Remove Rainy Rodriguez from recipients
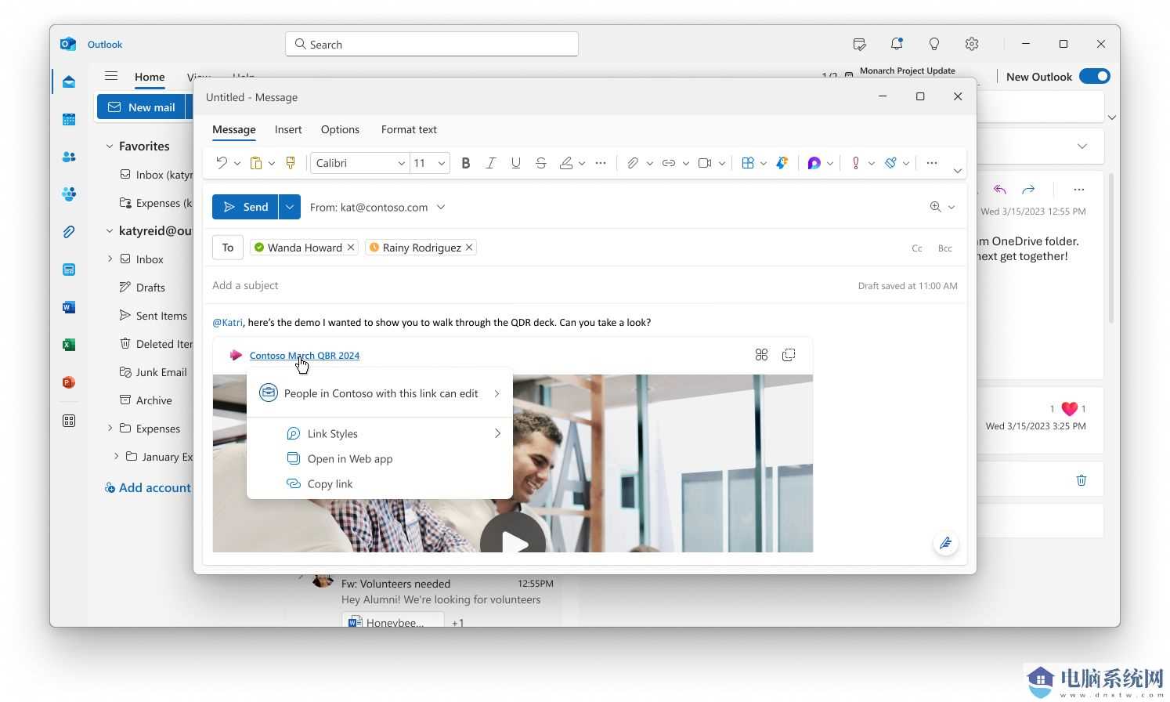 (x=469, y=248)
